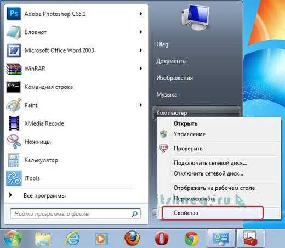Click the red toolbox taskbar icon
The height and width of the screenshot is (248, 285).
coord(250,239)
